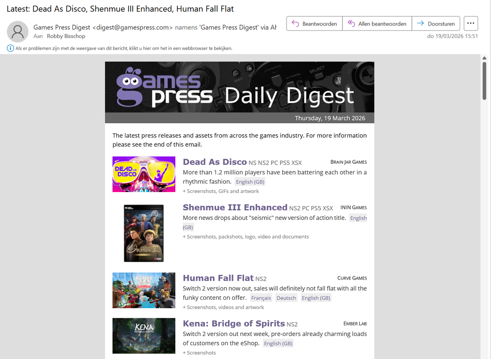491x359 pixels.
Task: Open message in web browser info link
Action: pos(124,48)
